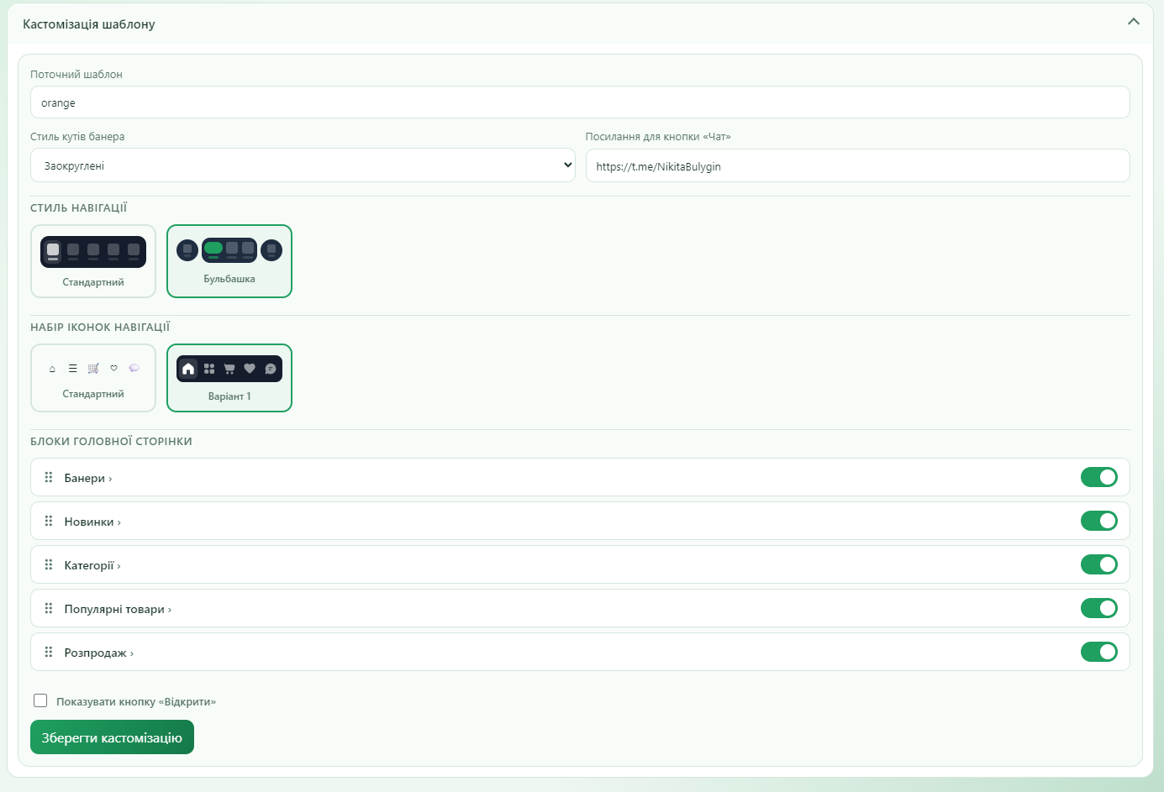
Task: Check Показувати кнопку «Відкрити» checkbox
Action: pos(40,700)
